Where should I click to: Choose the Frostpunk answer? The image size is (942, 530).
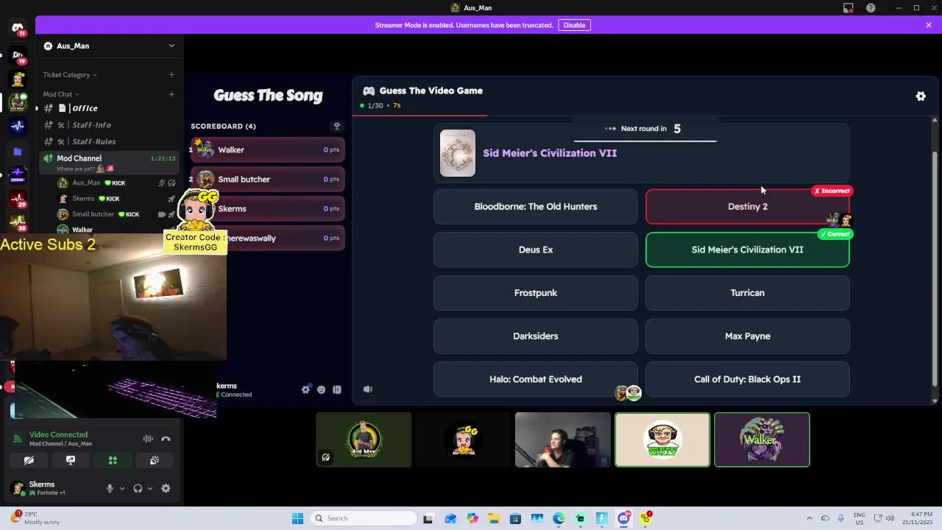click(536, 293)
